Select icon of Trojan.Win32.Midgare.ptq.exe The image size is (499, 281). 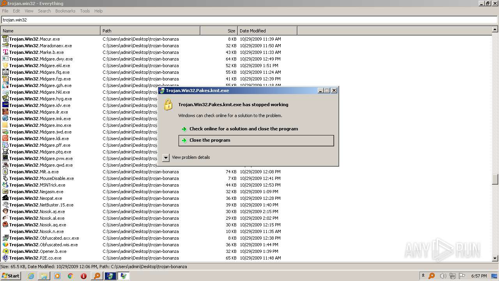coord(5,152)
